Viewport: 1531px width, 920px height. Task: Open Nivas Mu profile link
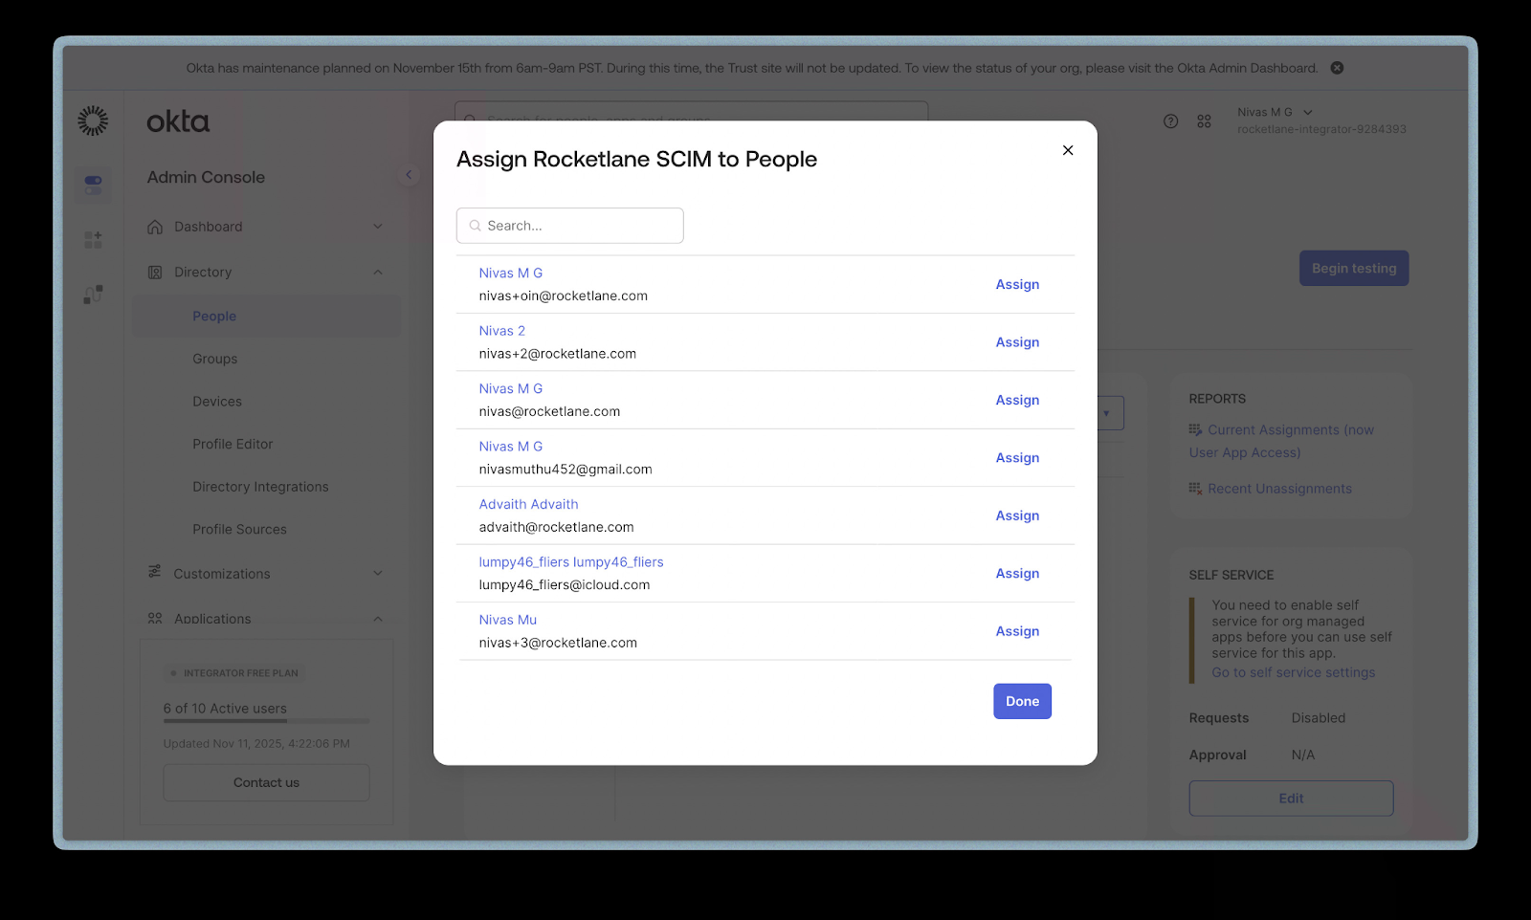tap(508, 620)
